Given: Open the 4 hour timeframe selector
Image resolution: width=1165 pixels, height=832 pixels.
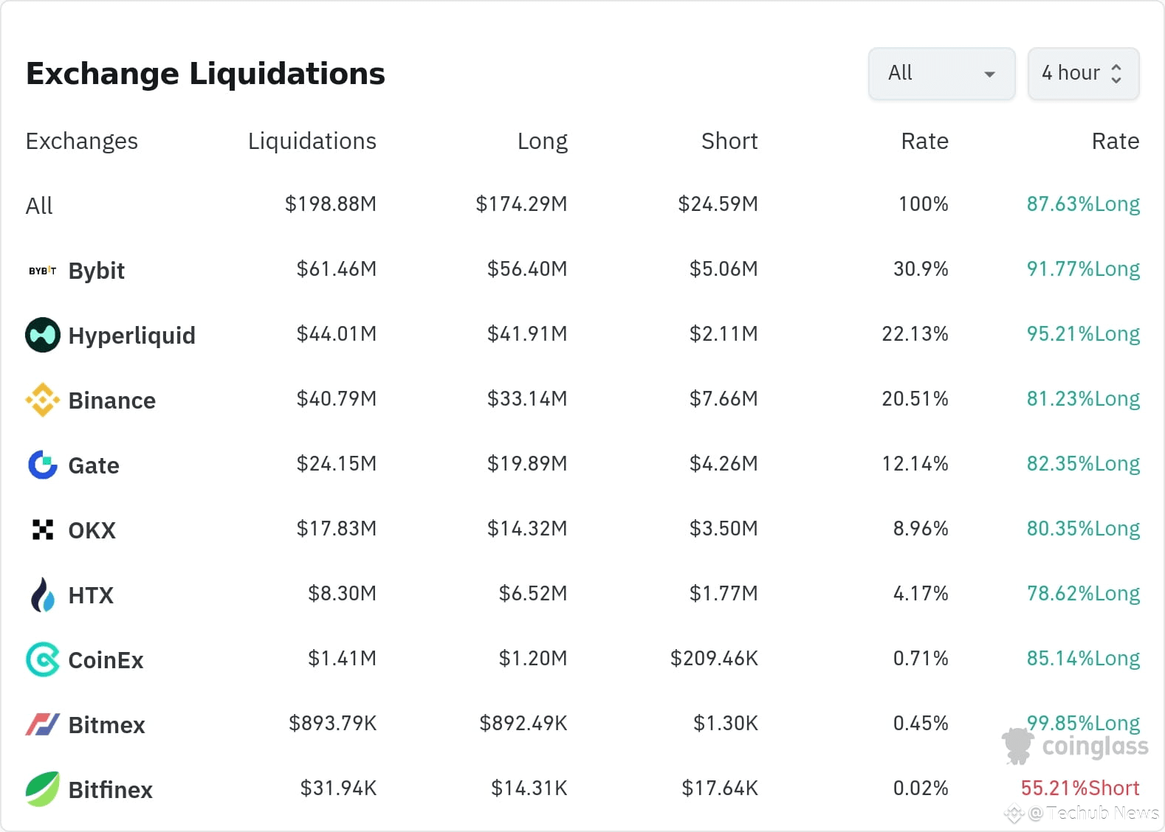Looking at the screenshot, I should coord(1082,74).
